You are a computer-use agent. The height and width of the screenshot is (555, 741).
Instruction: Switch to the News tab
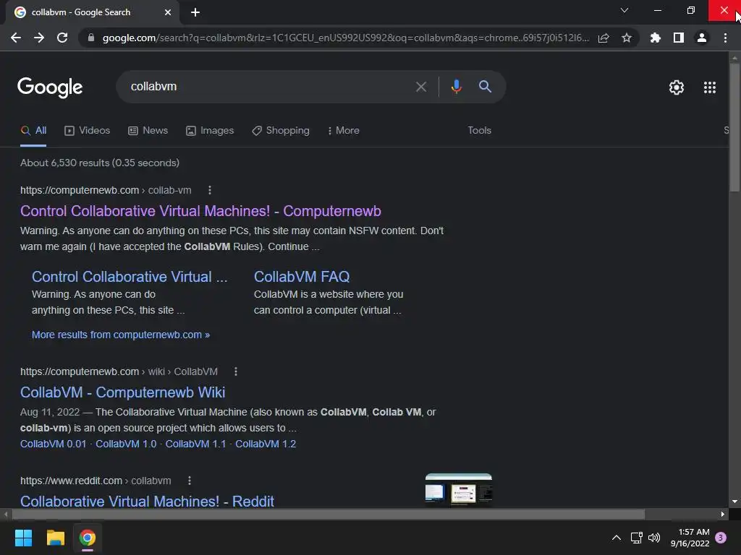[x=148, y=131]
